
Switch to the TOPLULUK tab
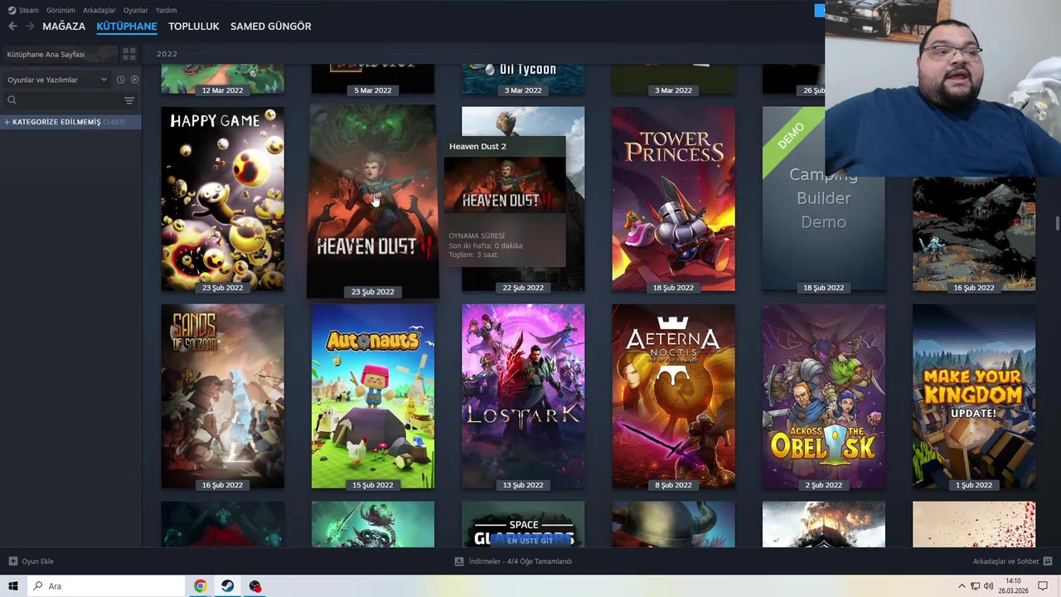(194, 27)
